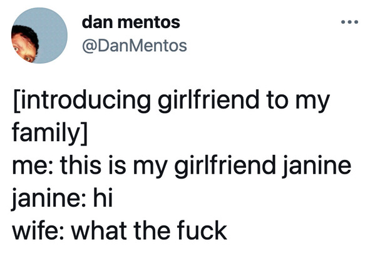Screen dimensions: 375x261
Task: Click dan mentos profile avatar picture
Action: coord(39,36)
